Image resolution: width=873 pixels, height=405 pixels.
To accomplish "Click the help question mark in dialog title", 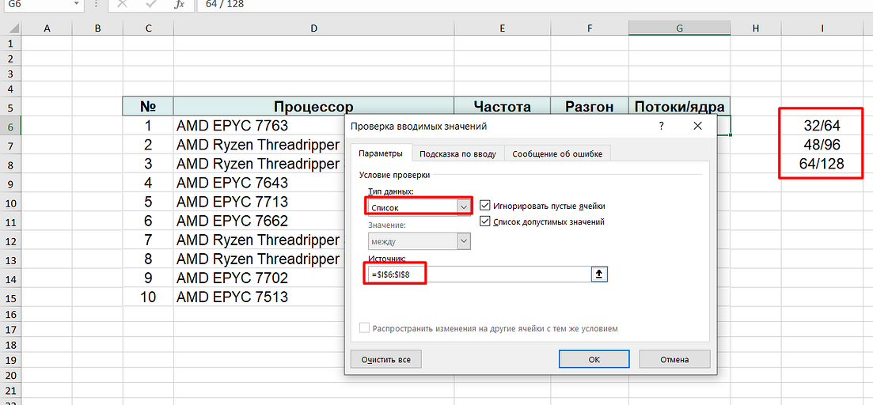I will click(x=661, y=126).
